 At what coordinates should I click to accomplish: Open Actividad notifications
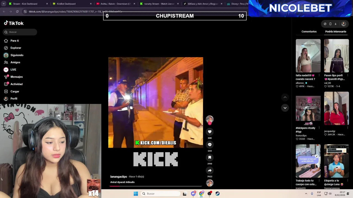pos(14,84)
